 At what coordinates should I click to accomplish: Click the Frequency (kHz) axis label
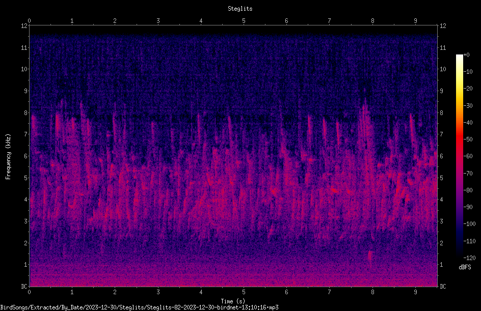8,156
